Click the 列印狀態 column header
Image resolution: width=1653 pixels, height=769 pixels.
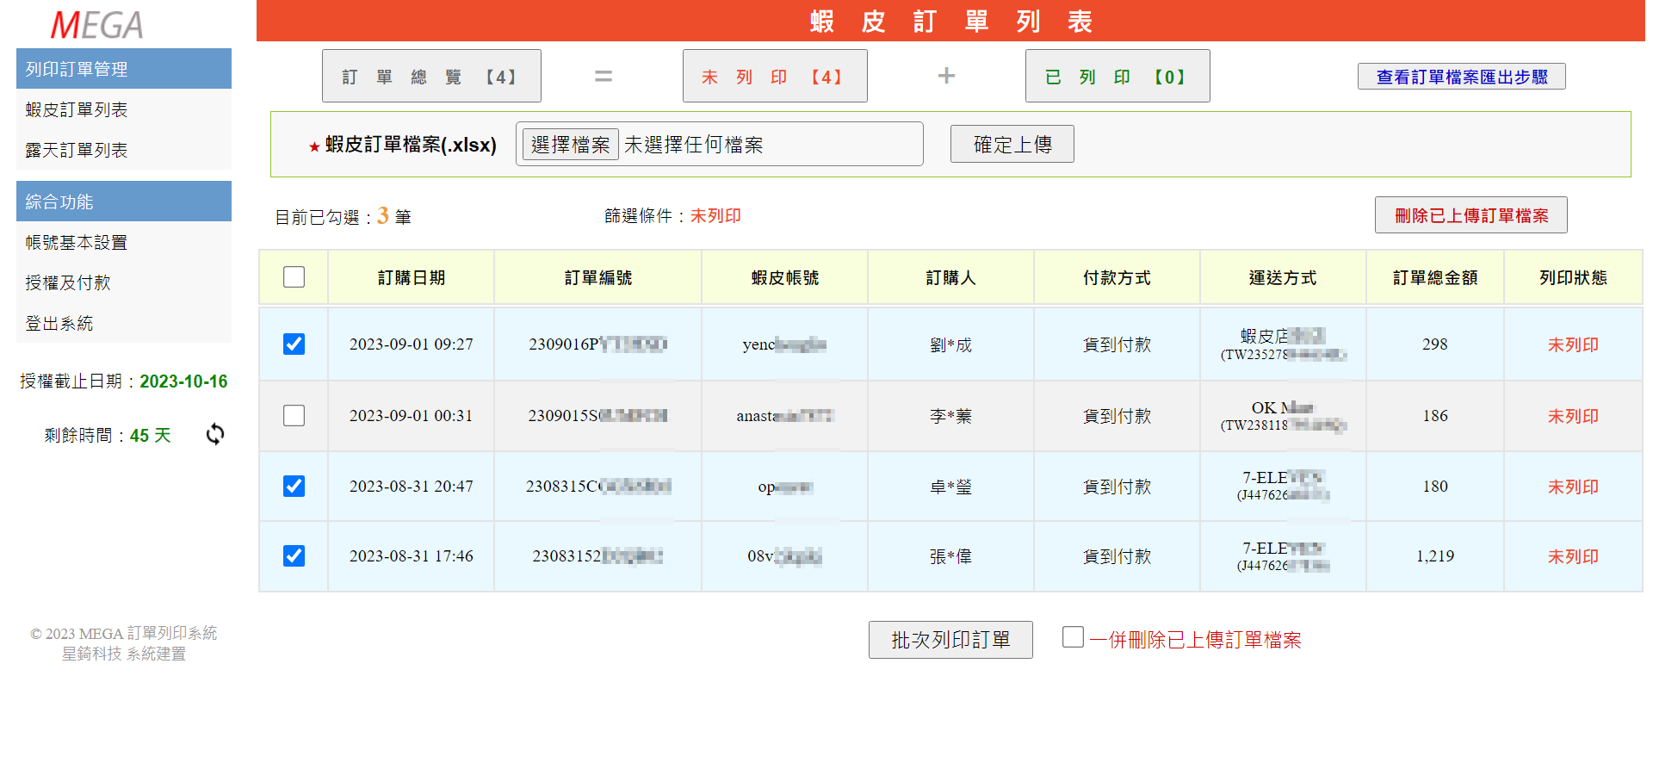pos(1574,277)
